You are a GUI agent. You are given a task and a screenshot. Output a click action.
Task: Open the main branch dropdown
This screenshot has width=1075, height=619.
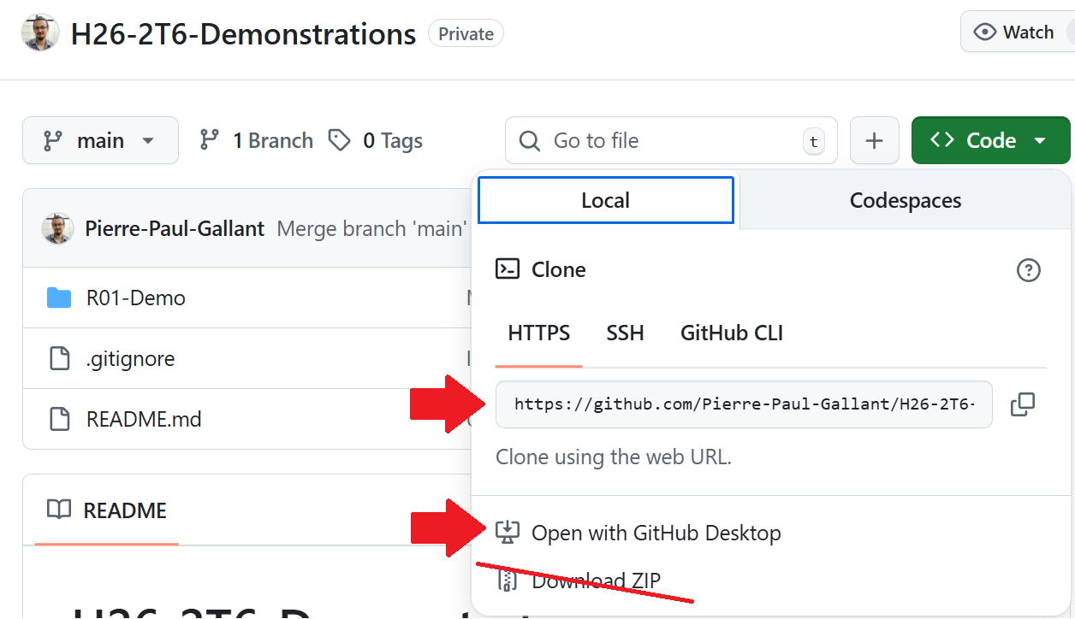pos(100,140)
